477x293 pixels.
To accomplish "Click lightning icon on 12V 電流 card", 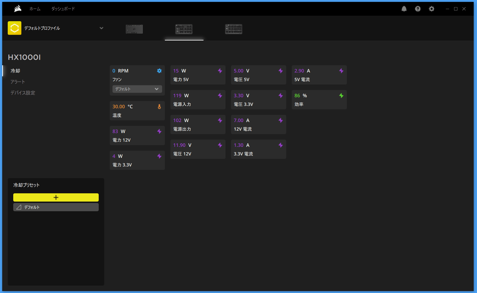I will 281,120.
